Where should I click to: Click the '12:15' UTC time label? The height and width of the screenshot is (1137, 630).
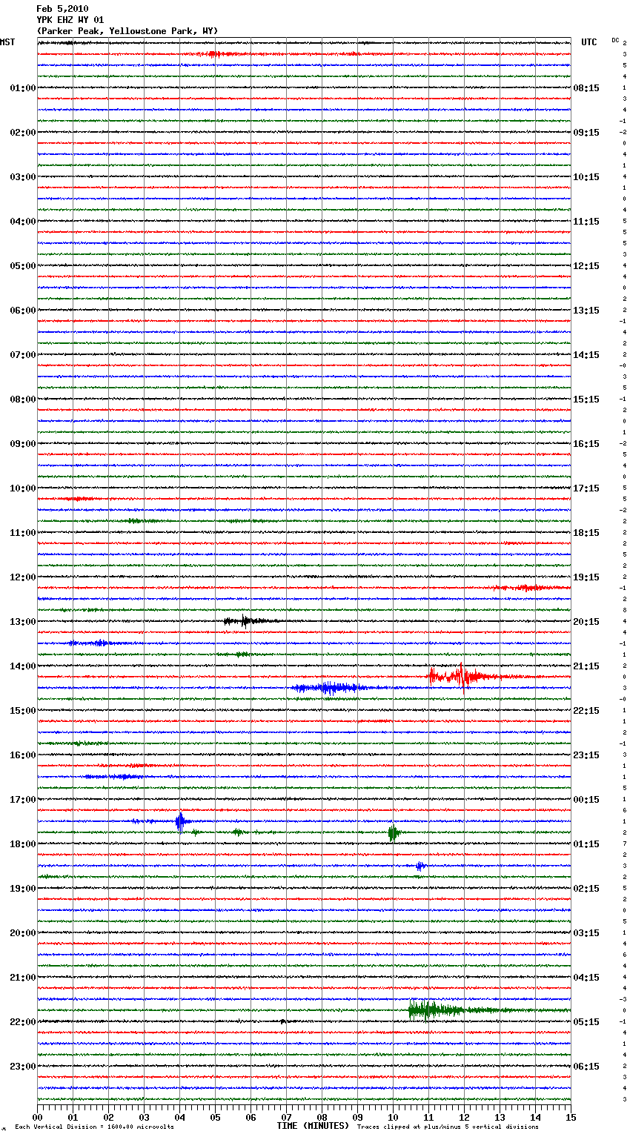(586, 266)
